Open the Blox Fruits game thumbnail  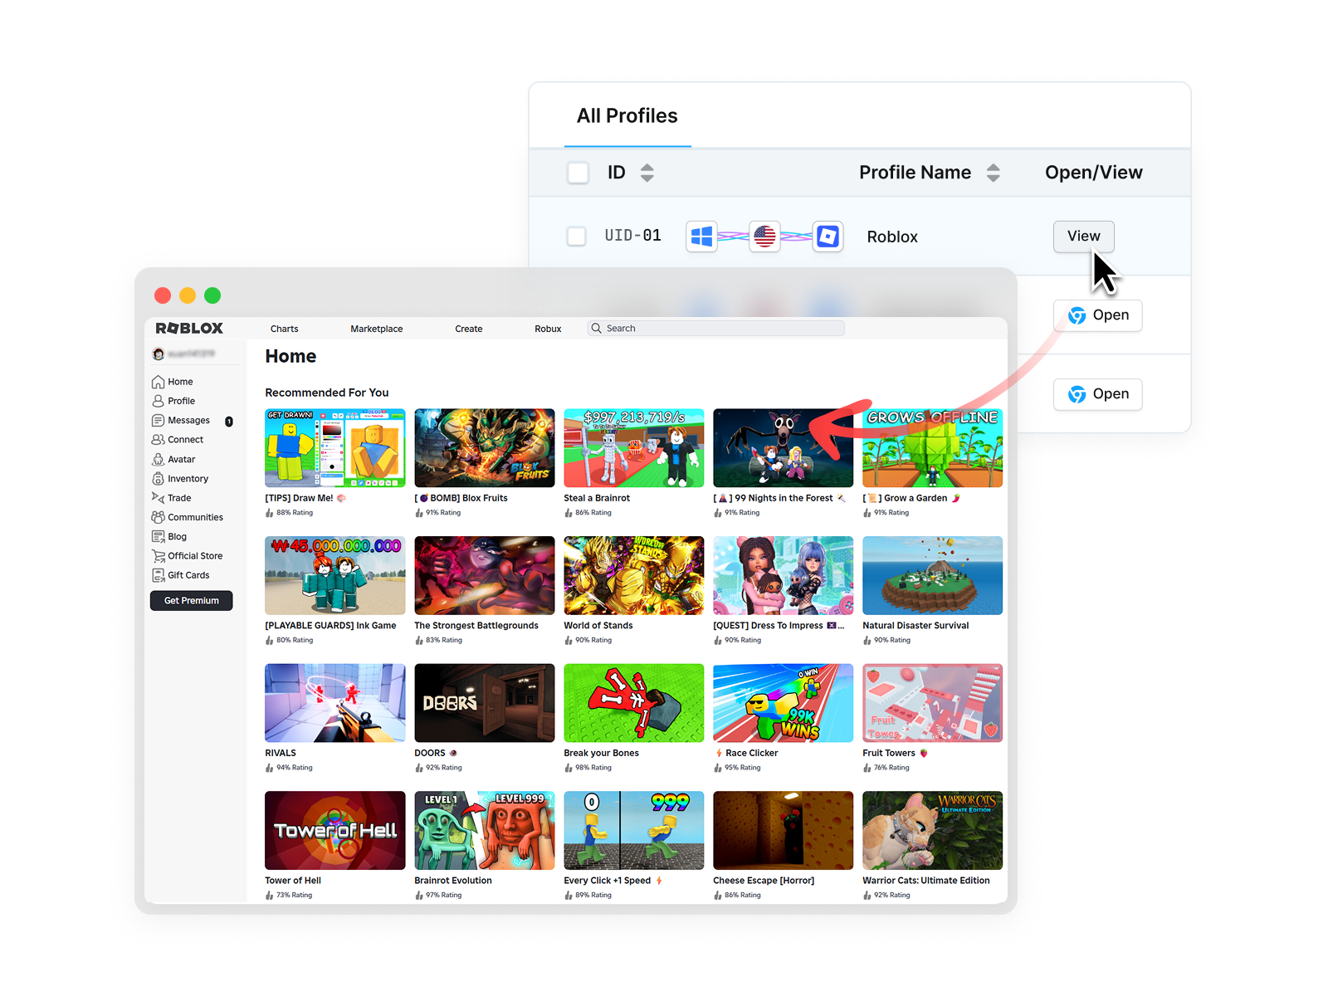coord(485,448)
